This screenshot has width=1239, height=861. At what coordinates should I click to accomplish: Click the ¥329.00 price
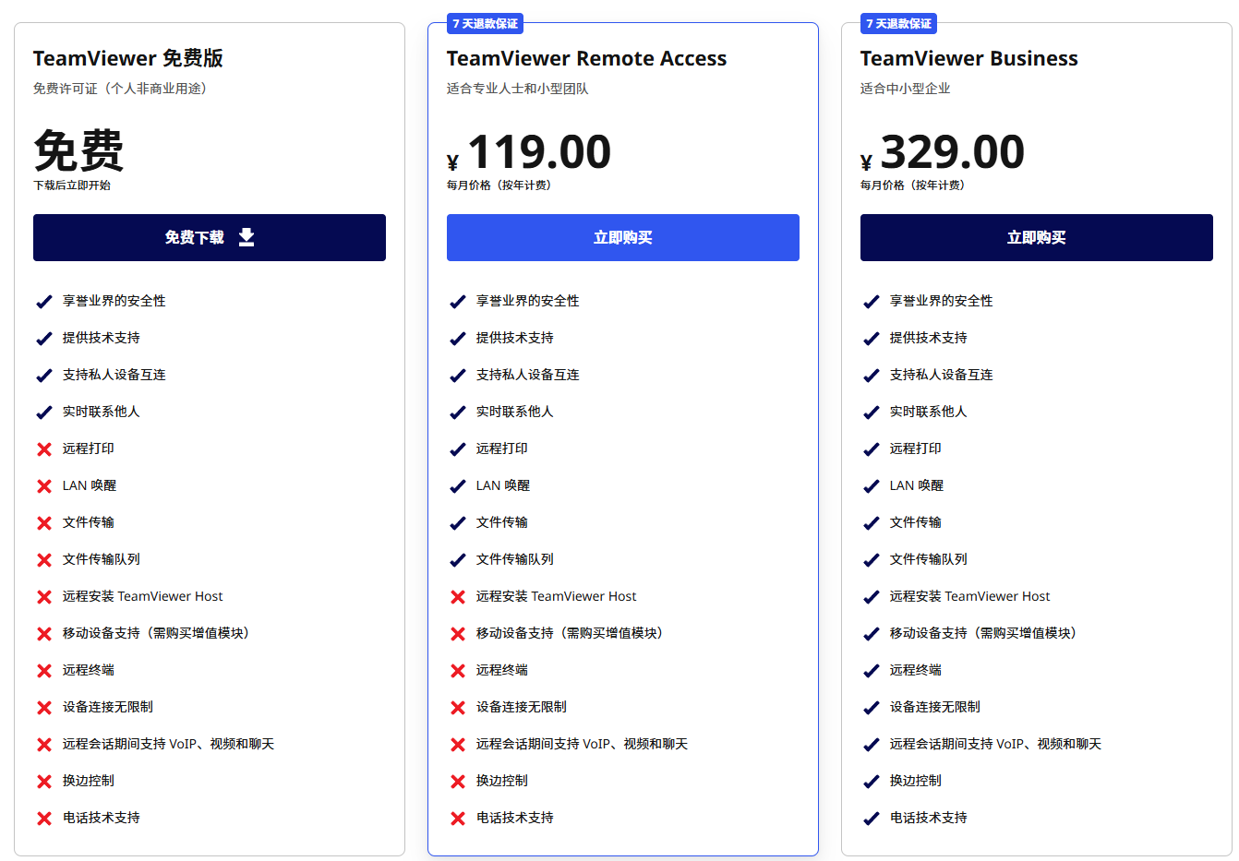tap(943, 152)
